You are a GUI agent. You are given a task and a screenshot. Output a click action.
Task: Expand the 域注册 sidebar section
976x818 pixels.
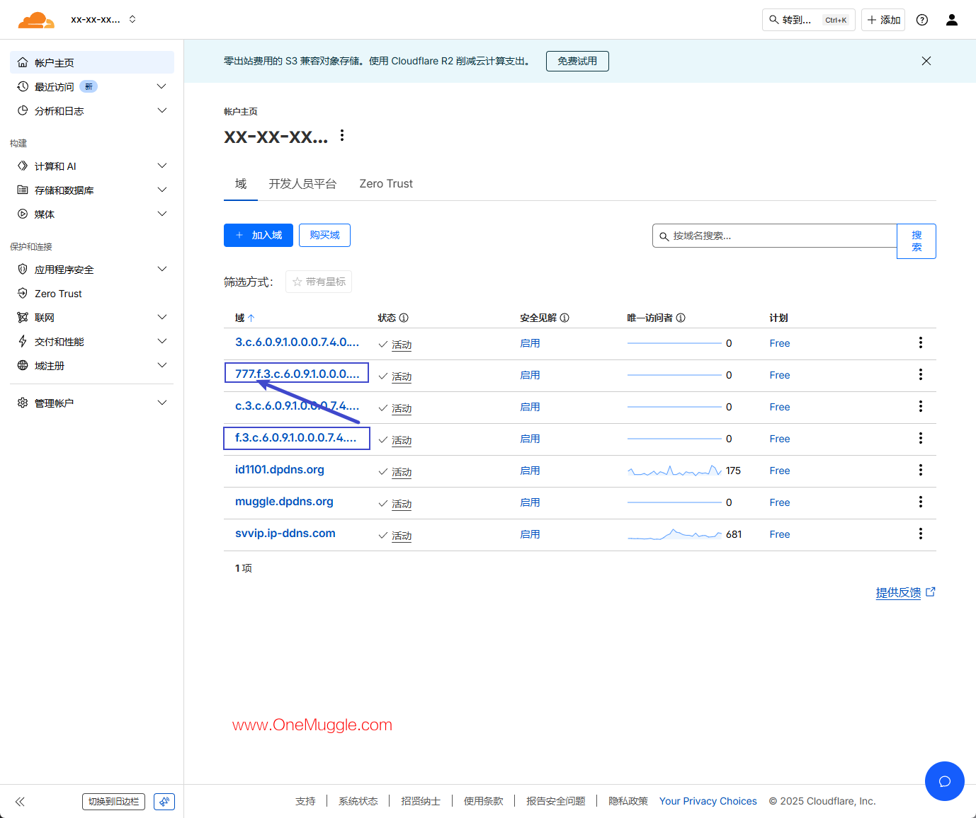(92, 365)
